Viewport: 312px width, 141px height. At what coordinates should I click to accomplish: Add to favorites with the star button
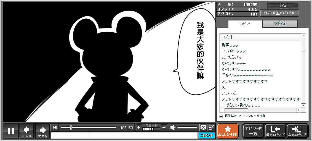coord(228,131)
